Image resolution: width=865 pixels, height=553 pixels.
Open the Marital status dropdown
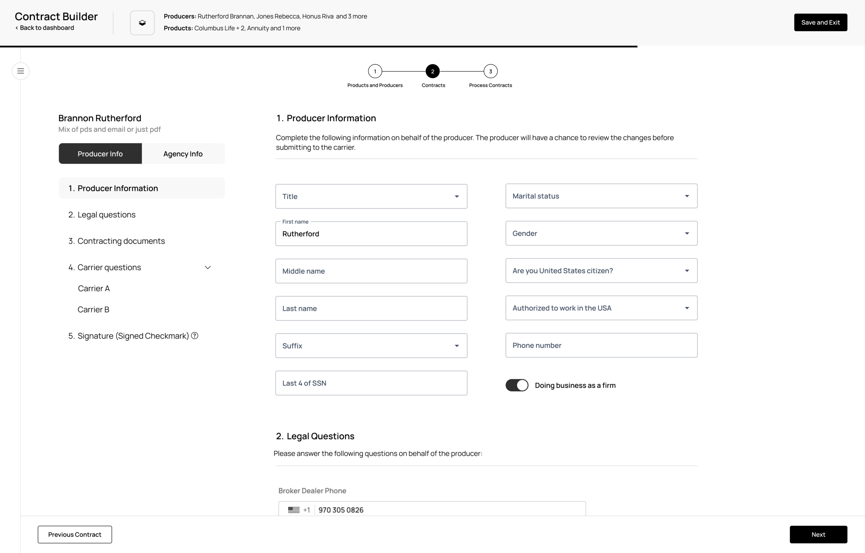coord(601,196)
